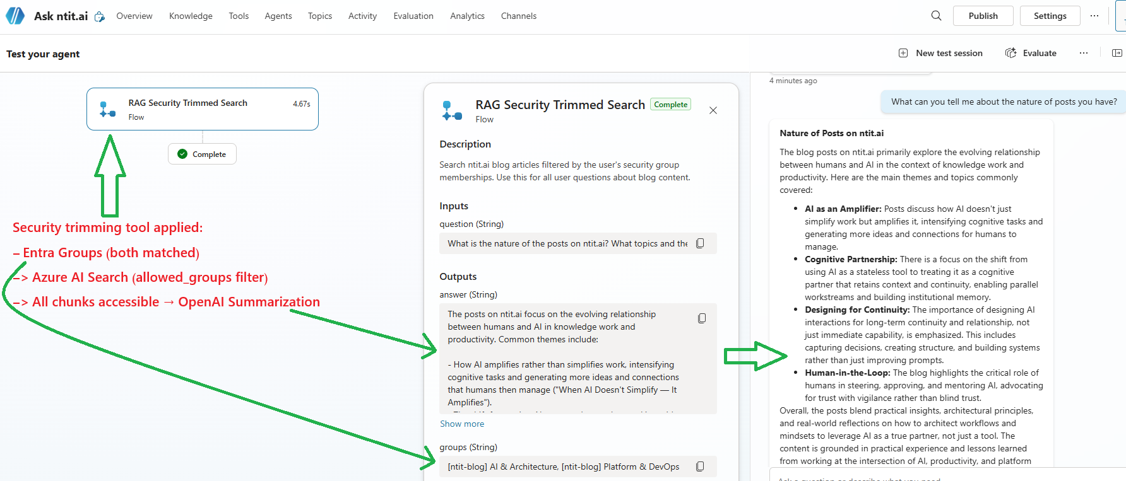Copy the answer output text

click(x=702, y=318)
